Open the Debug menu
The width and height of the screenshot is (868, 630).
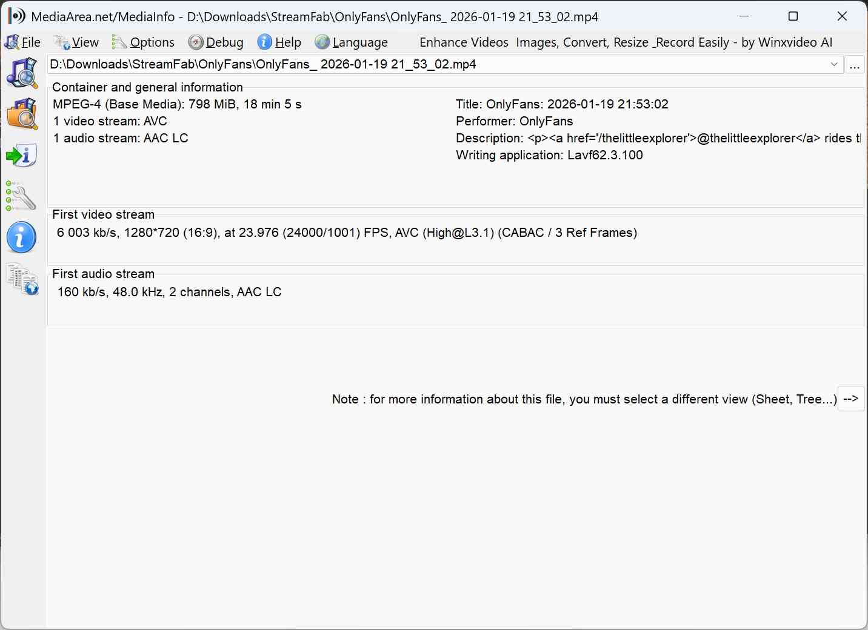(x=216, y=42)
